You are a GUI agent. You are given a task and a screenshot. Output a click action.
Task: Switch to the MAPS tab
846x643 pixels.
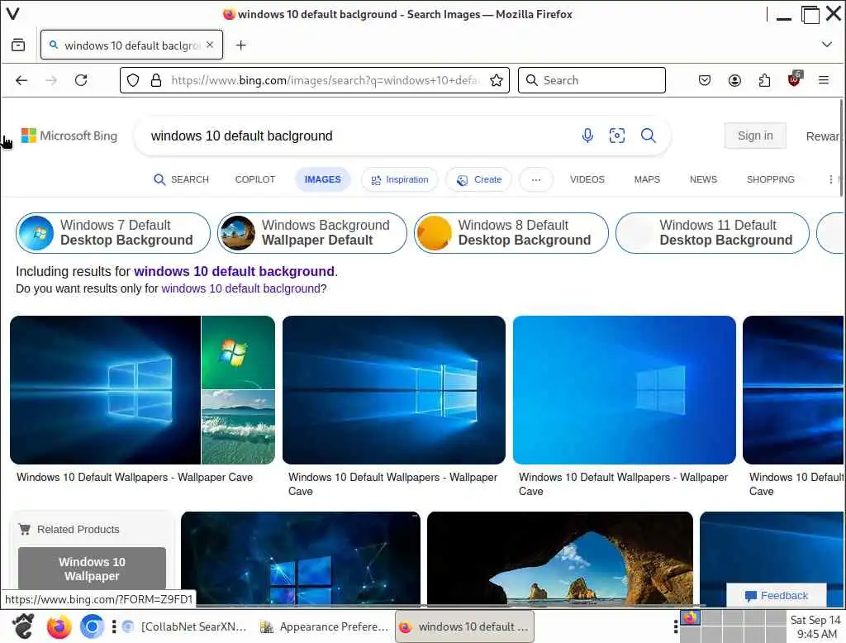coord(647,179)
